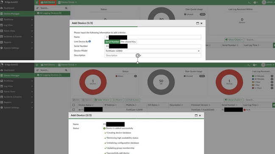275x154 pixels.
Task: Open help icon in lower screenshot header
Action: pos(255,65)
